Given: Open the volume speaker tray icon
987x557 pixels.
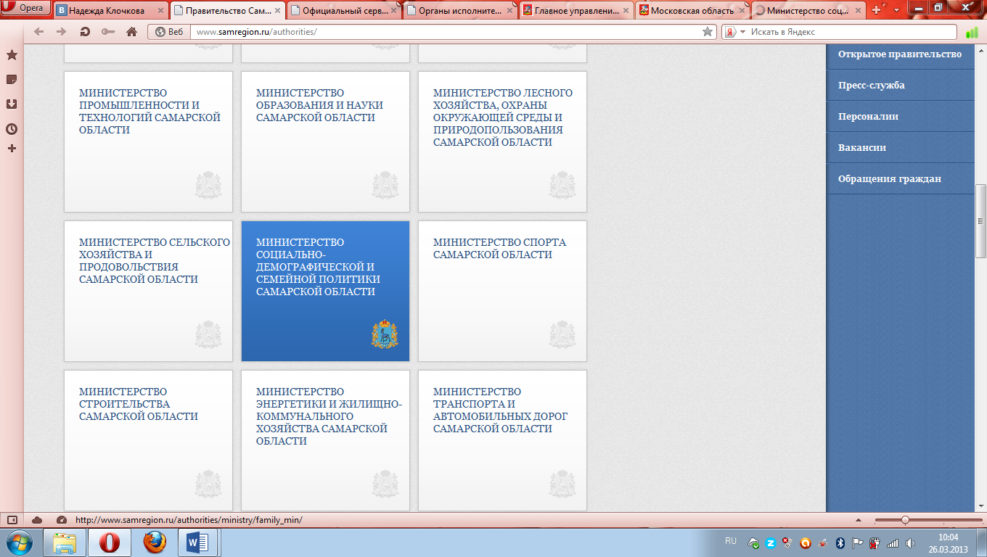Looking at the screenshot, I should pyautogui.click(x=911, y=542).
